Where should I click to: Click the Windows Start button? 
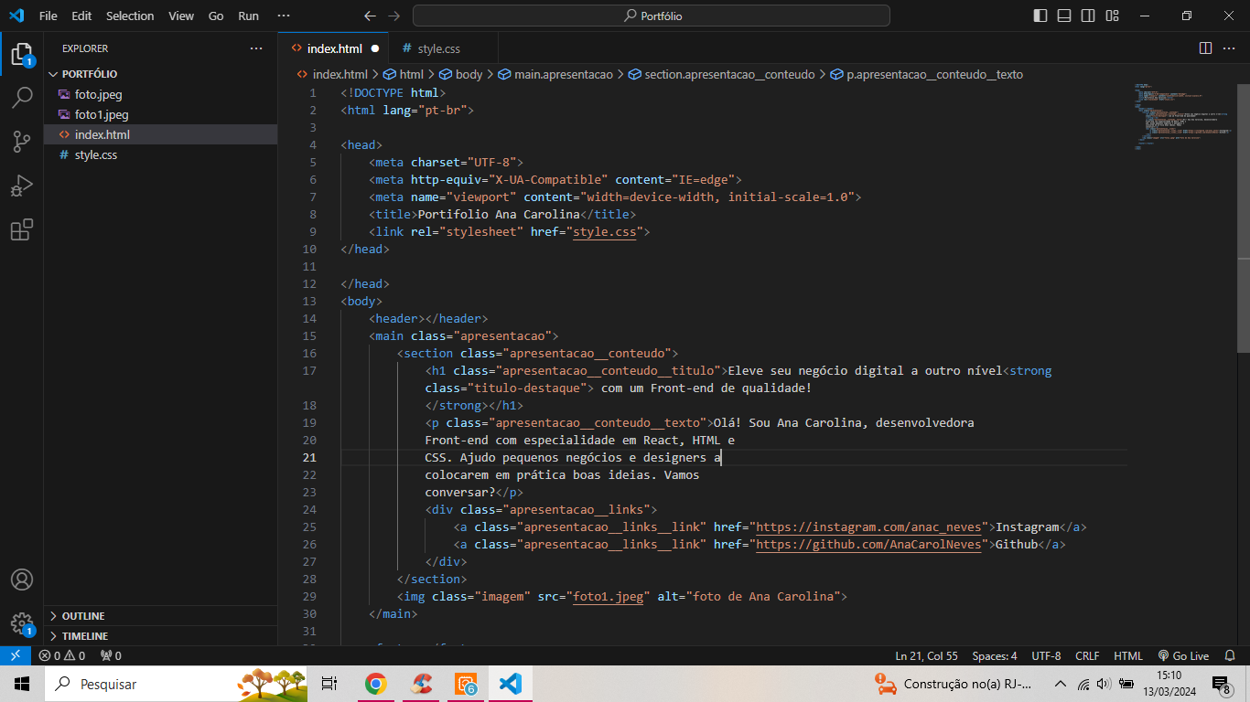coord(22,684)
